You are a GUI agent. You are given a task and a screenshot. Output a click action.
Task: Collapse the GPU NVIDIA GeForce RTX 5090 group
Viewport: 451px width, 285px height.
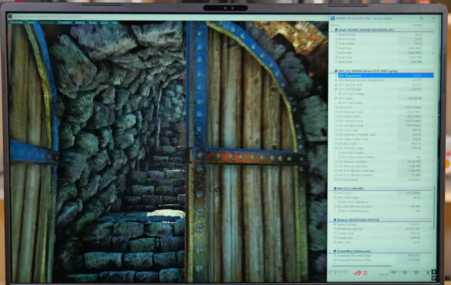(x=332, y=71)
